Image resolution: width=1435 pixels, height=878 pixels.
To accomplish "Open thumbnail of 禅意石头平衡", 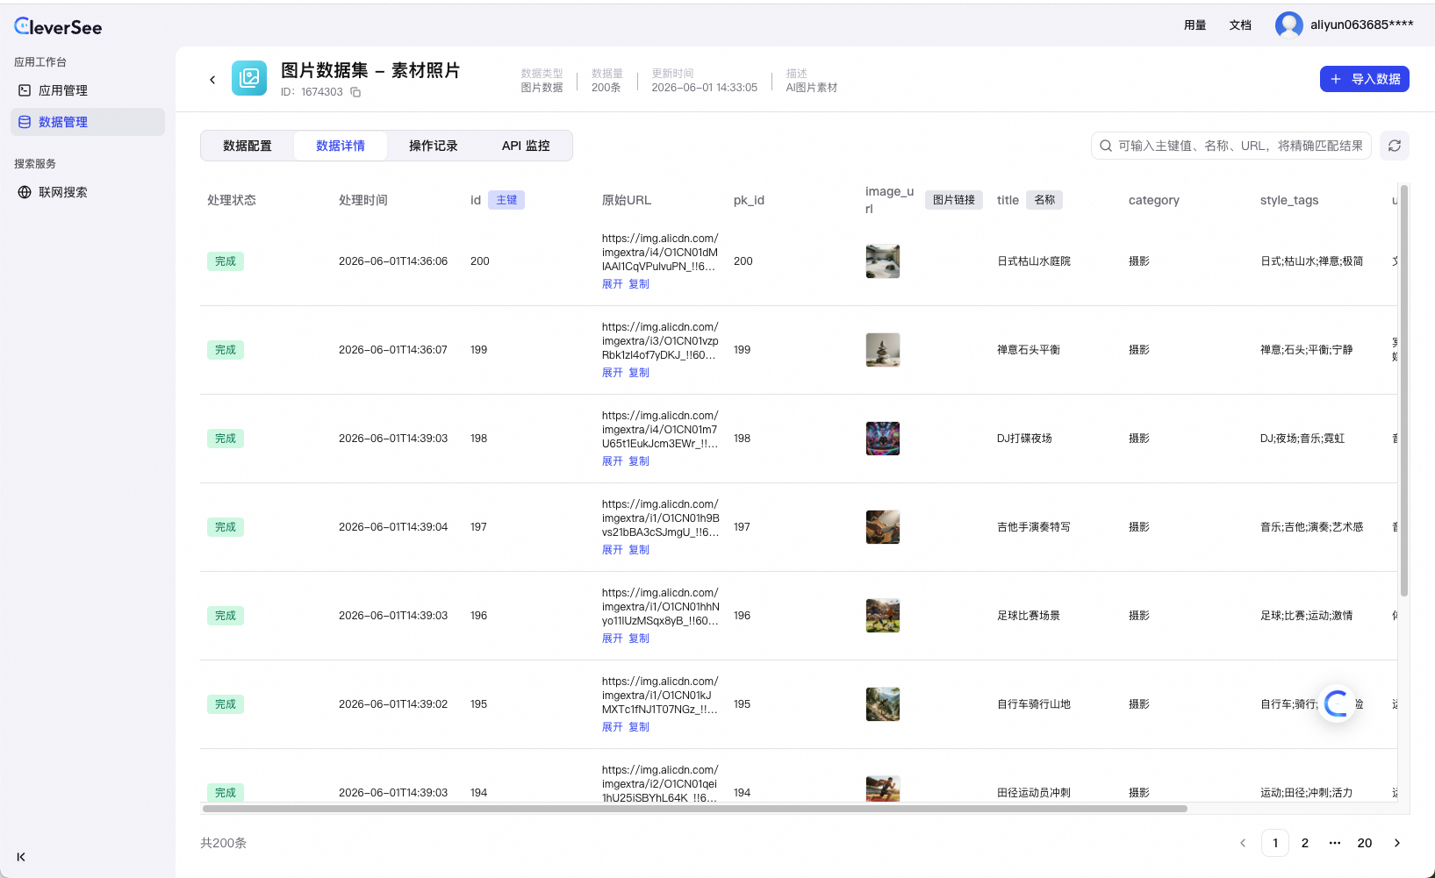I will tap(883, 350).
